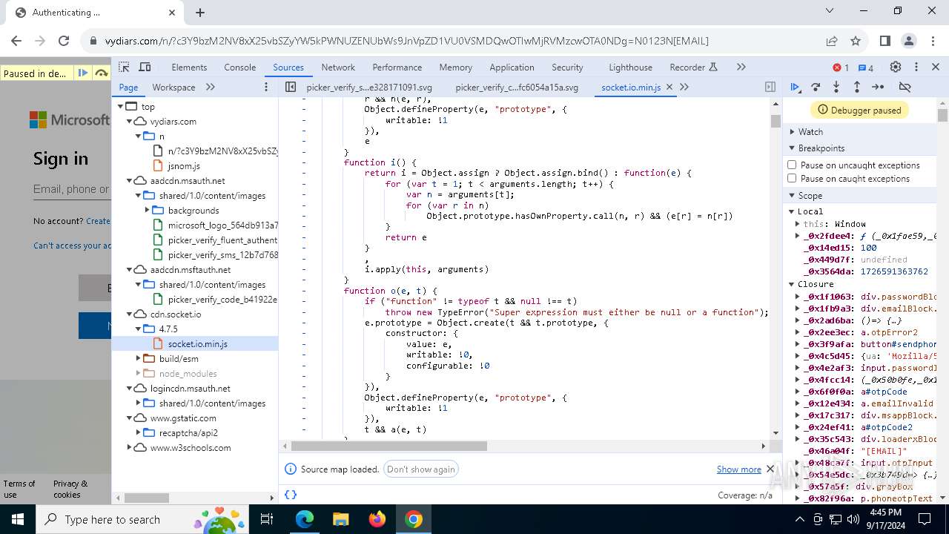Click the inspect element selector icon

pos(124,67)
